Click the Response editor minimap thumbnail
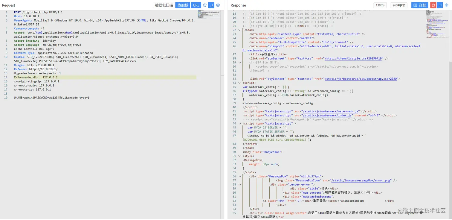 (x=437, y=25)
